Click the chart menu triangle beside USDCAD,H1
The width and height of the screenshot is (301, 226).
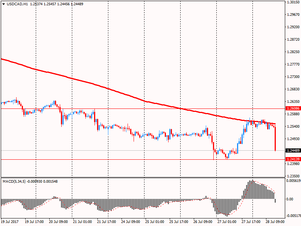(3, 4)
